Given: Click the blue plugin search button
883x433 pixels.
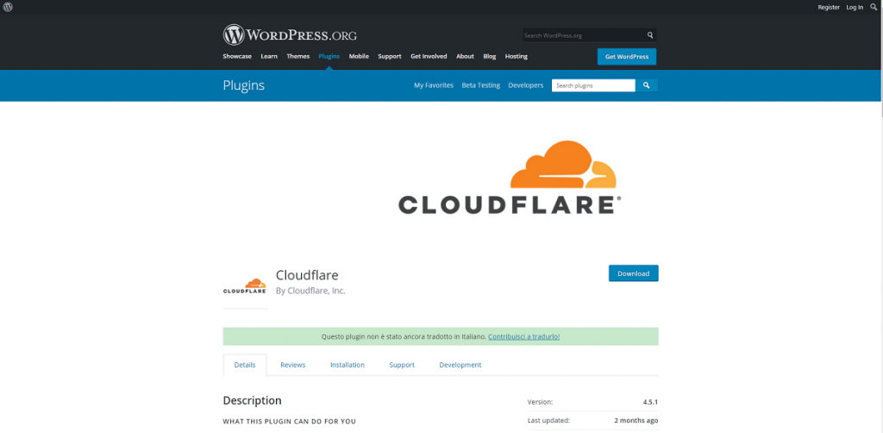Looking at the screenshot, I should tap(647, 85).
